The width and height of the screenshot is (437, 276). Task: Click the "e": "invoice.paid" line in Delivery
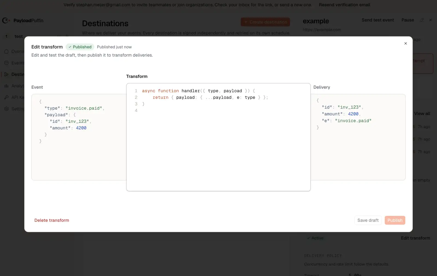(x=347, y=121)
